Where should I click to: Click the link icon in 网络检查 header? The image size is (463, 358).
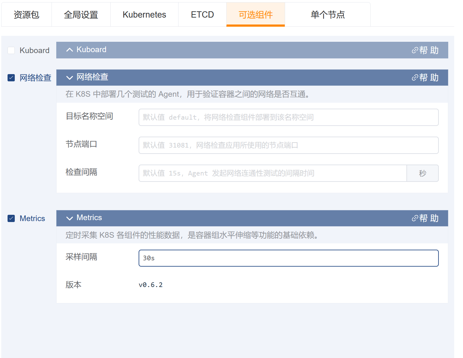point(415,78)
